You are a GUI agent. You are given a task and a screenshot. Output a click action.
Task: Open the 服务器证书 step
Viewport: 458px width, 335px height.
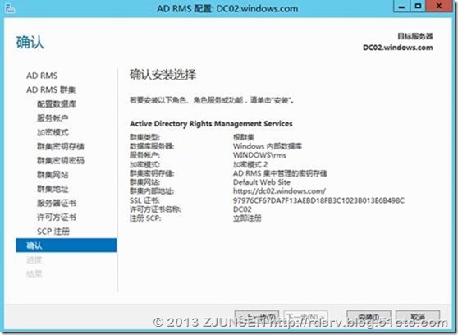coord(57,203)
